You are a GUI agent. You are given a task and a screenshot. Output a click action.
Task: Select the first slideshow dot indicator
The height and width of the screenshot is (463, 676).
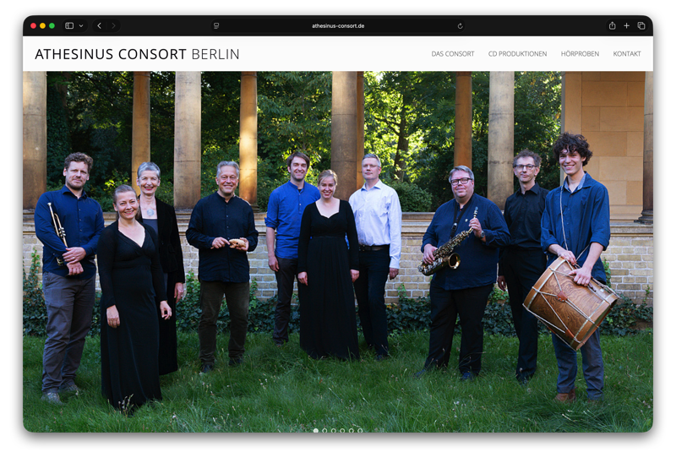point(315,430)
